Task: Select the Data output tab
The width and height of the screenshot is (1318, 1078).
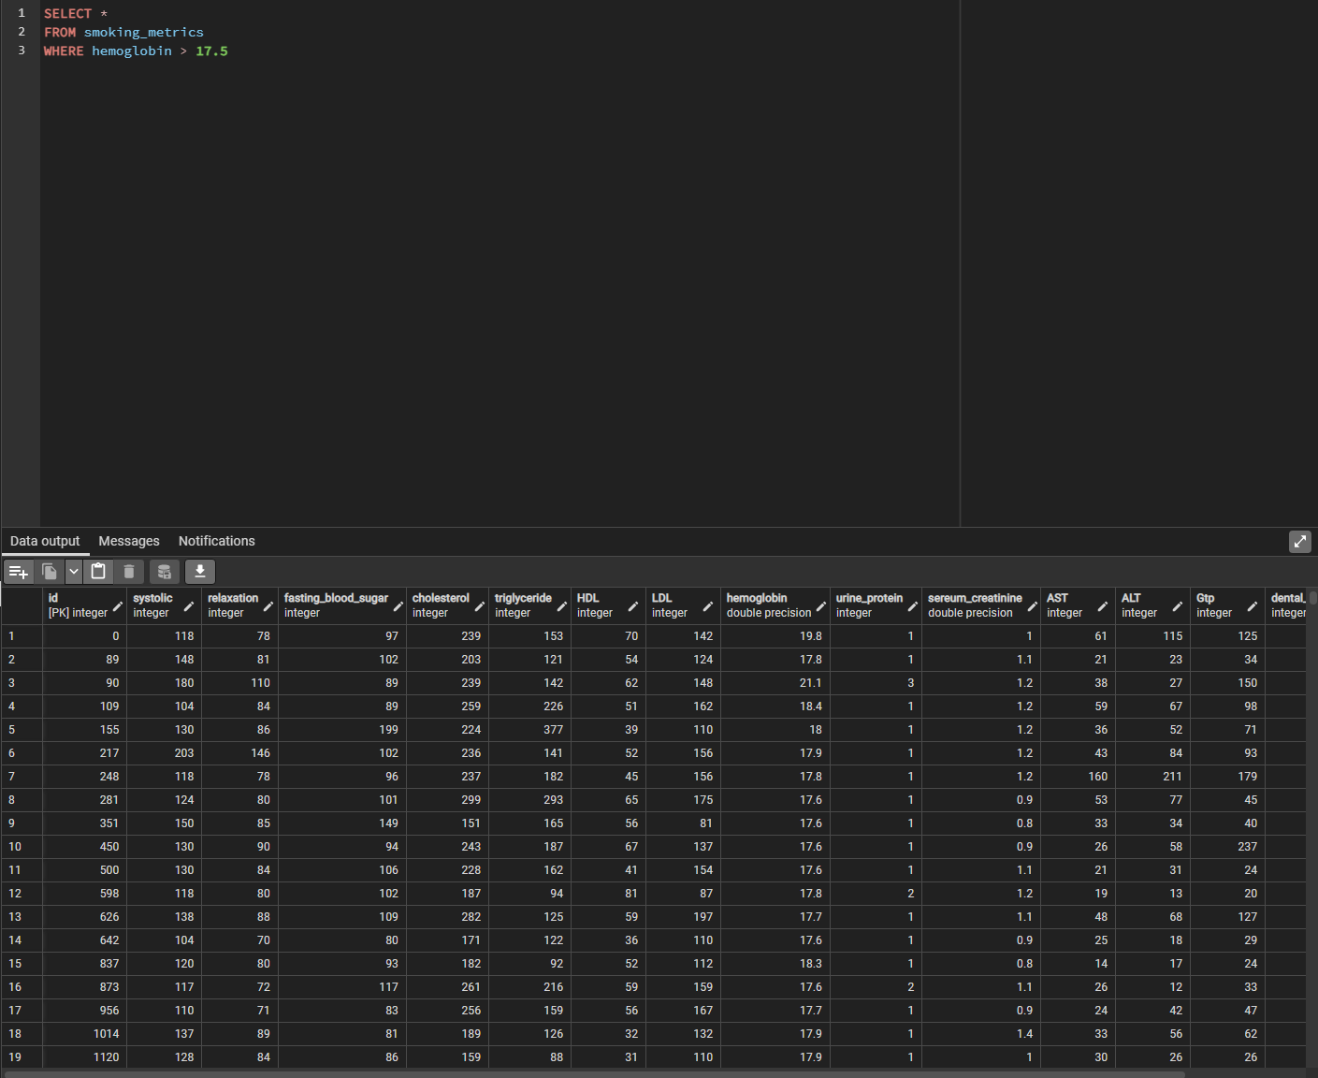Action: 44,541
